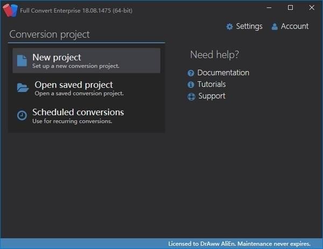The height and width of the screenshot is (249, 323).
Task: Choose the Open saved project title
Action: [74, 85]
